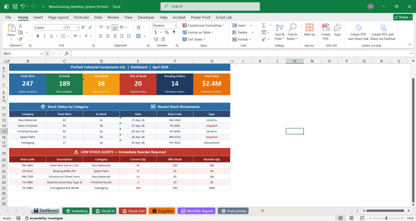Toggle Top Align vertical alignment
416x221 pixels.
pyautogui.click(x=101, y=27)
